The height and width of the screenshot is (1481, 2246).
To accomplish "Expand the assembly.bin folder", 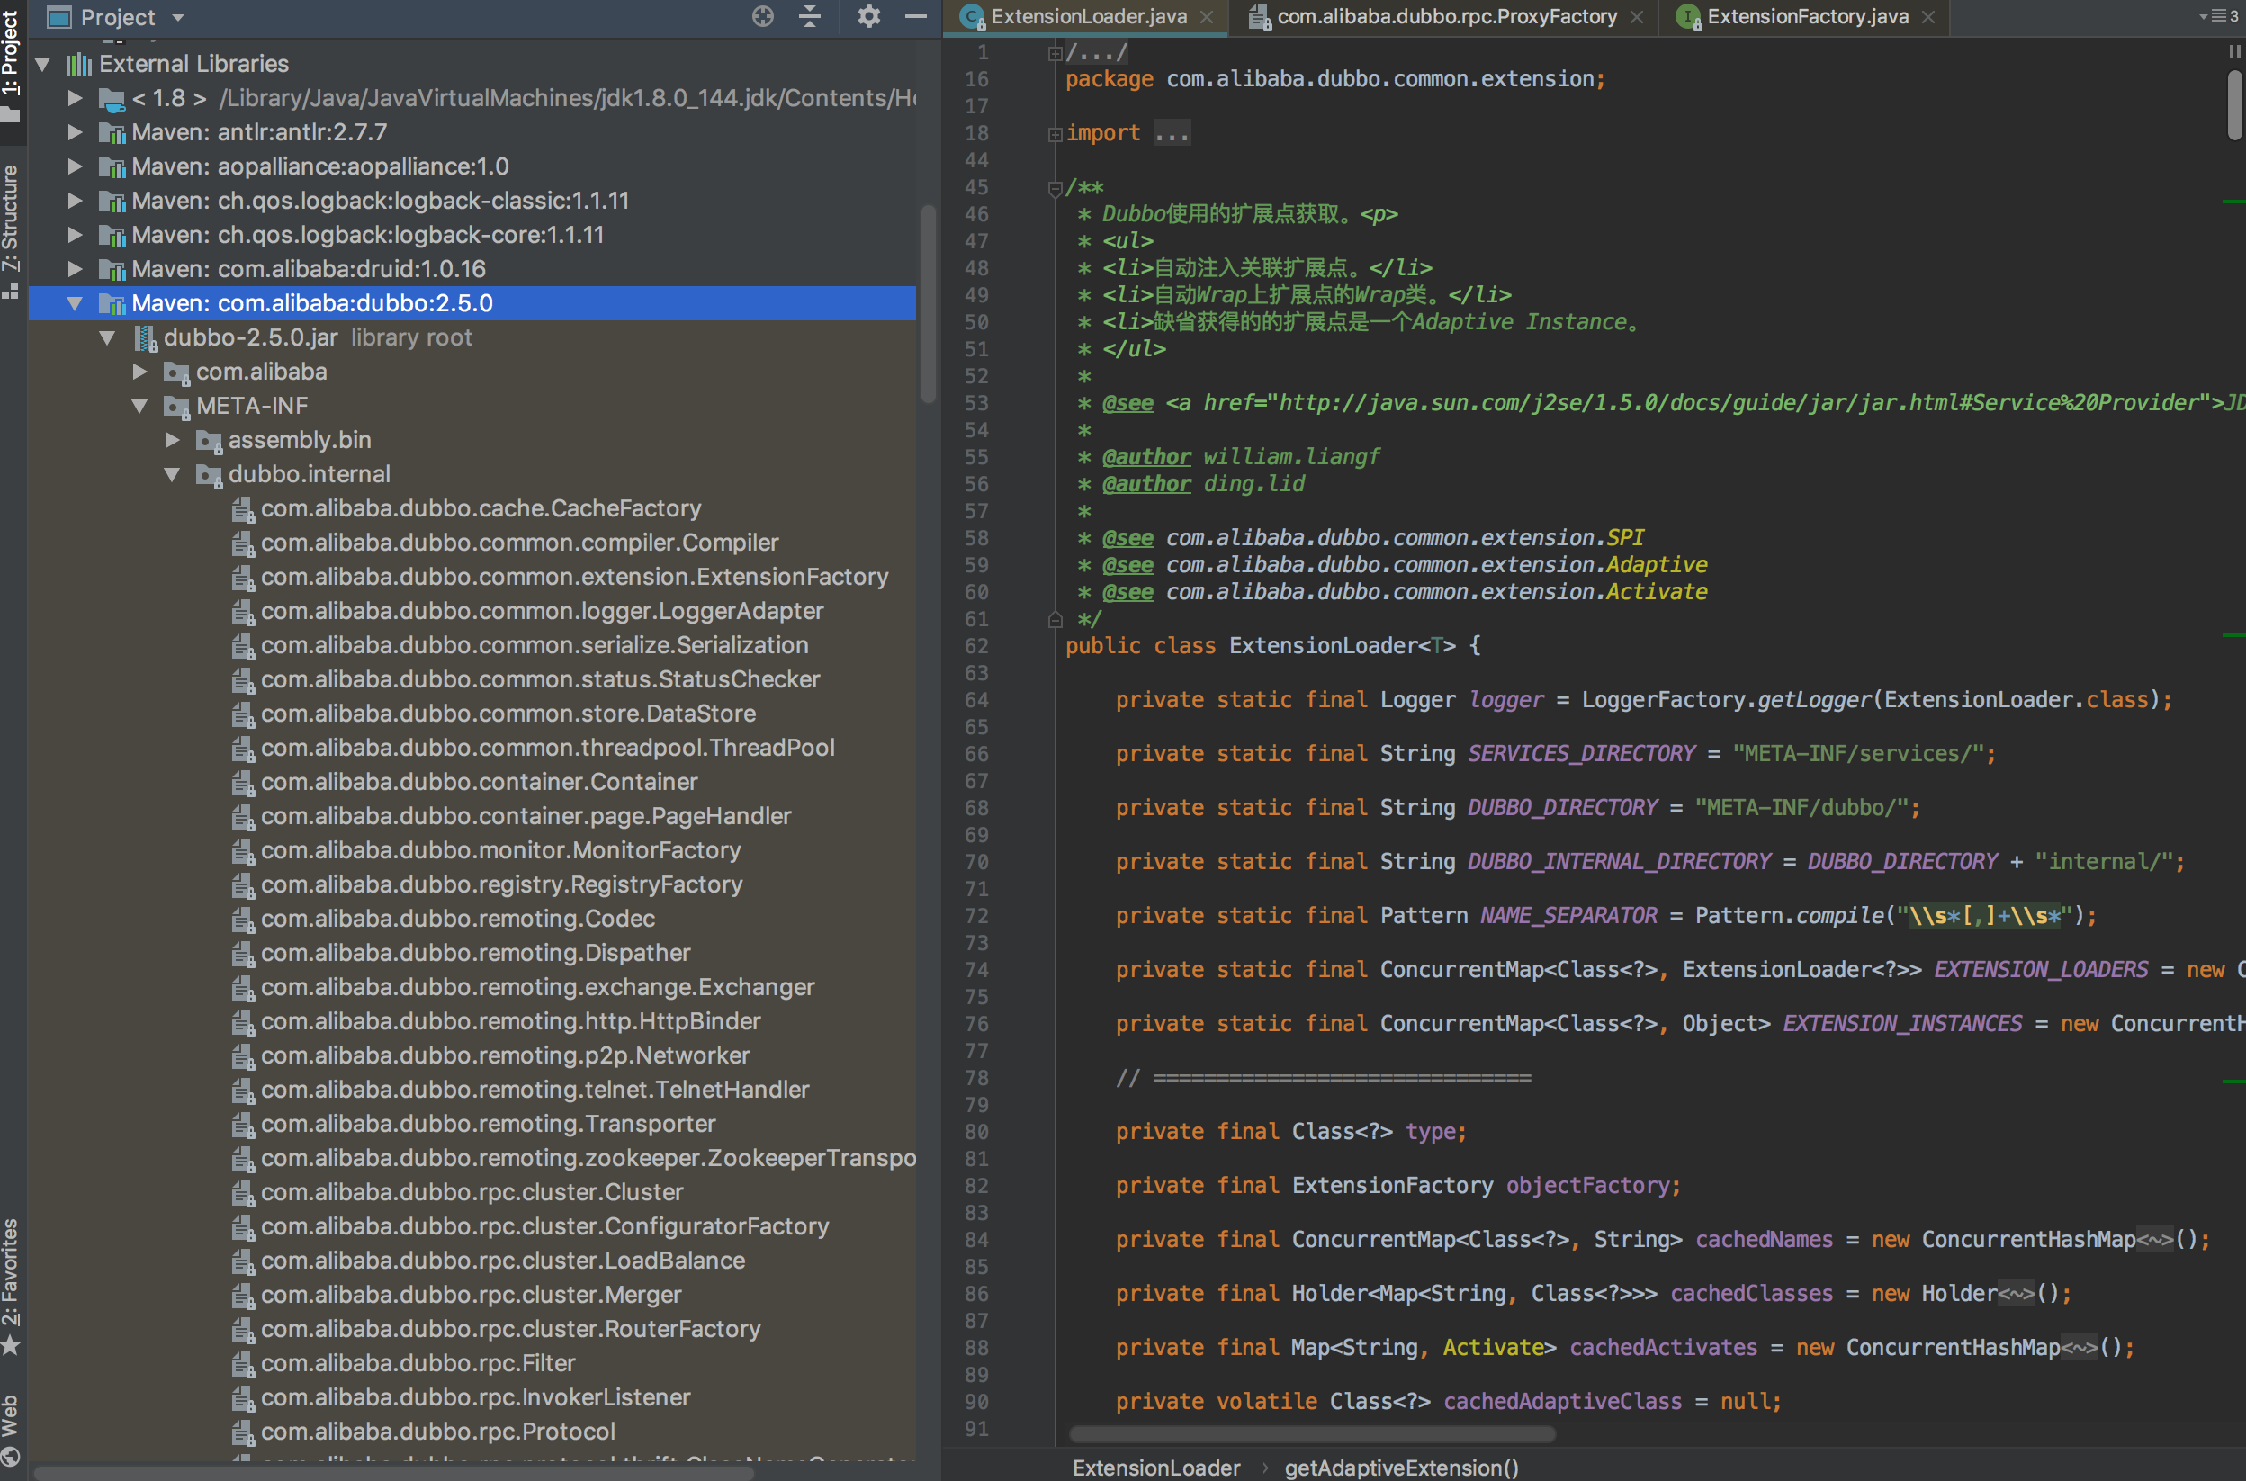I will pos(173,440).
